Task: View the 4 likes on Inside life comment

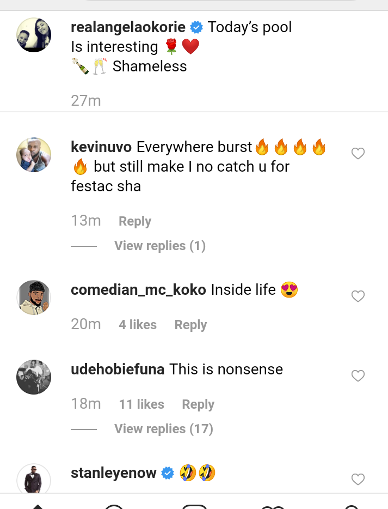Action: coord(138,325)
